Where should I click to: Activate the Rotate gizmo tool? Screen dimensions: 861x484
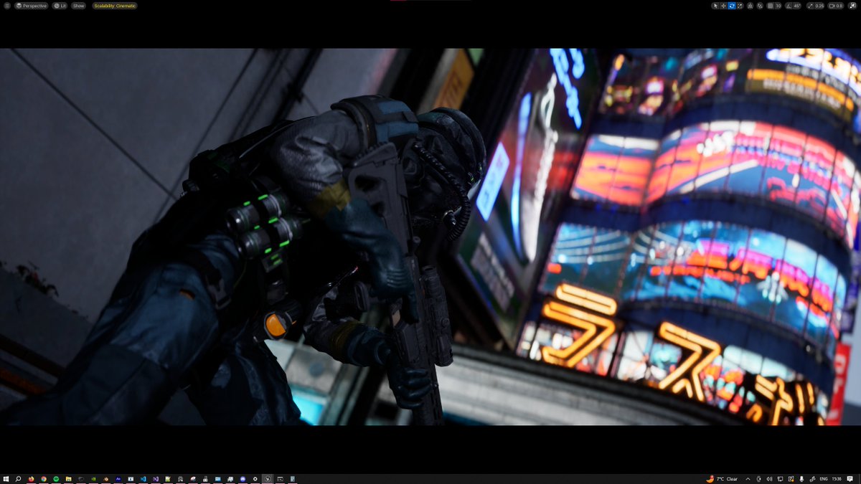[732, 6]
